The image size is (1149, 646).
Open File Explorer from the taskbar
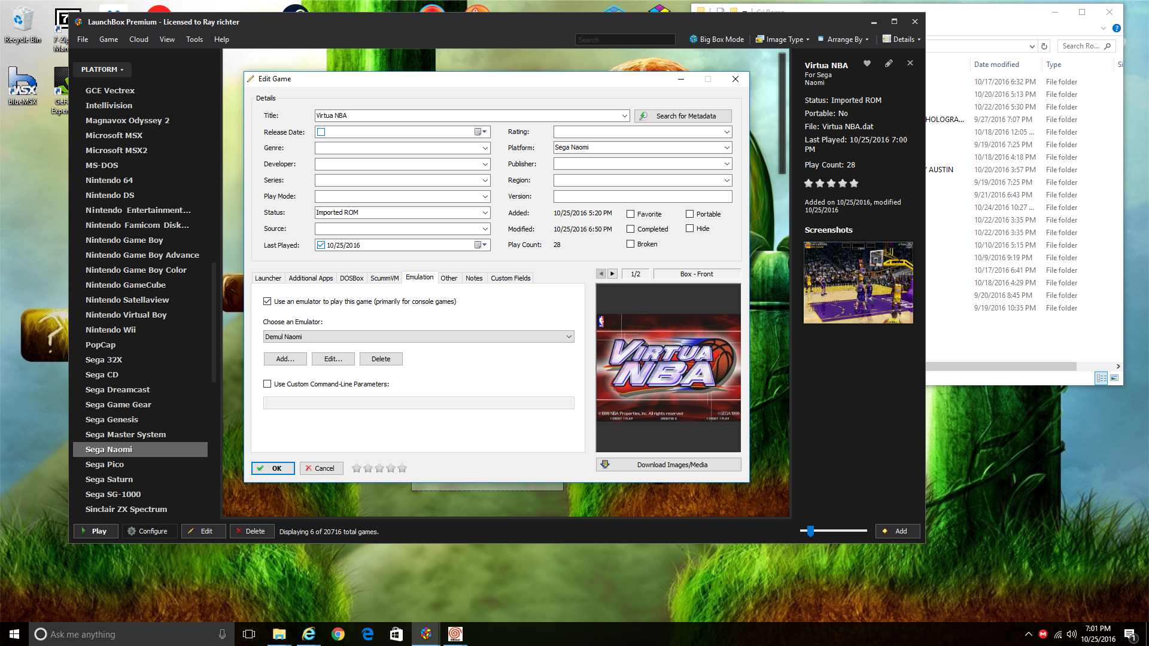click(279, 634)
